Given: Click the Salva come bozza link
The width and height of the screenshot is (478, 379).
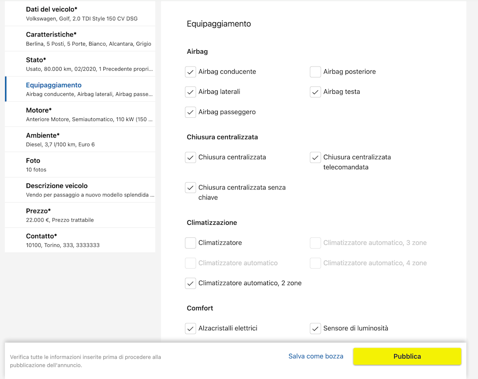Looking at the screenshot, I should tap(316, 356).
